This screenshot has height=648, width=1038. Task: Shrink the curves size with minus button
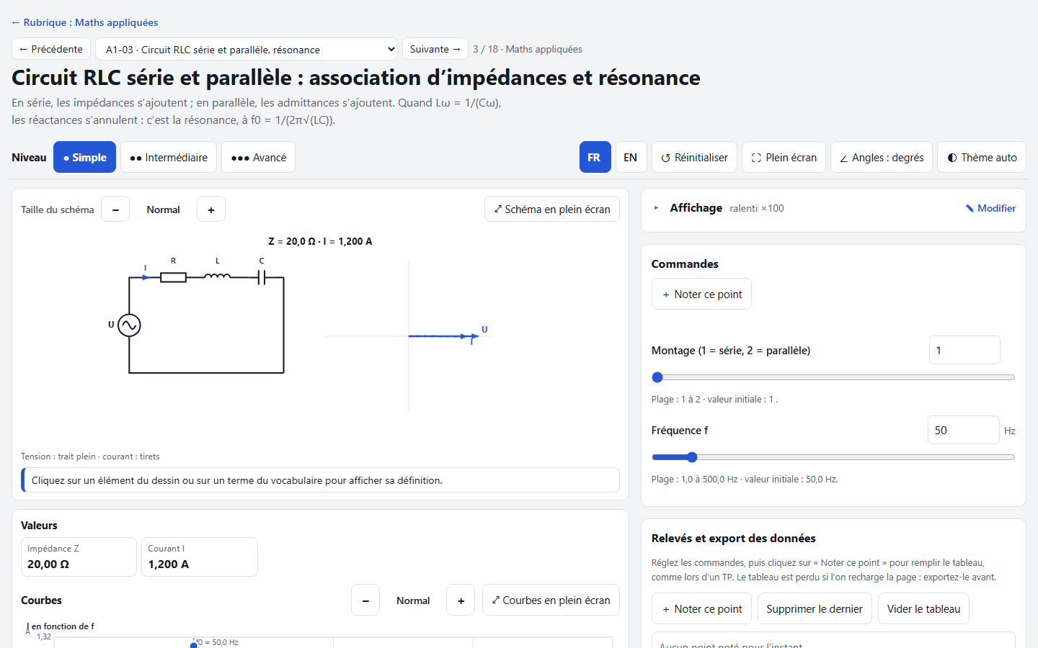tap(365, 600)
